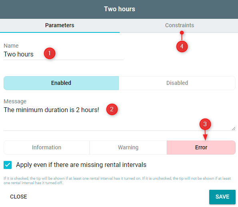Focus the Name field containing Two hours
The image size is (238, 207).
pos(64,54)
